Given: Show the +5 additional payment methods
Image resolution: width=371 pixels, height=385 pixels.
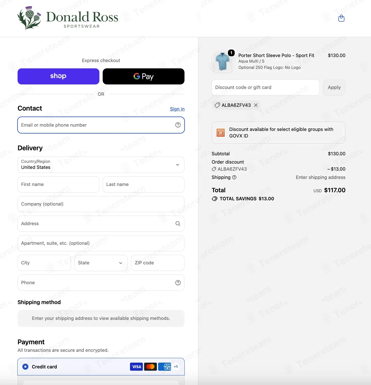Looking at the screenshot, I should (176, 367).
